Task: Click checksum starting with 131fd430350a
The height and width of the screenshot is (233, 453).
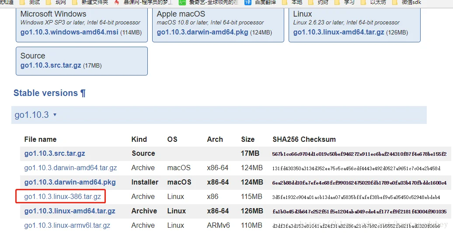Action: [x=356, y=168]
